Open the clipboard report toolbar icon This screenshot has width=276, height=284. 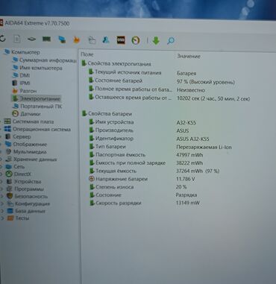click(x=92, y=40)
